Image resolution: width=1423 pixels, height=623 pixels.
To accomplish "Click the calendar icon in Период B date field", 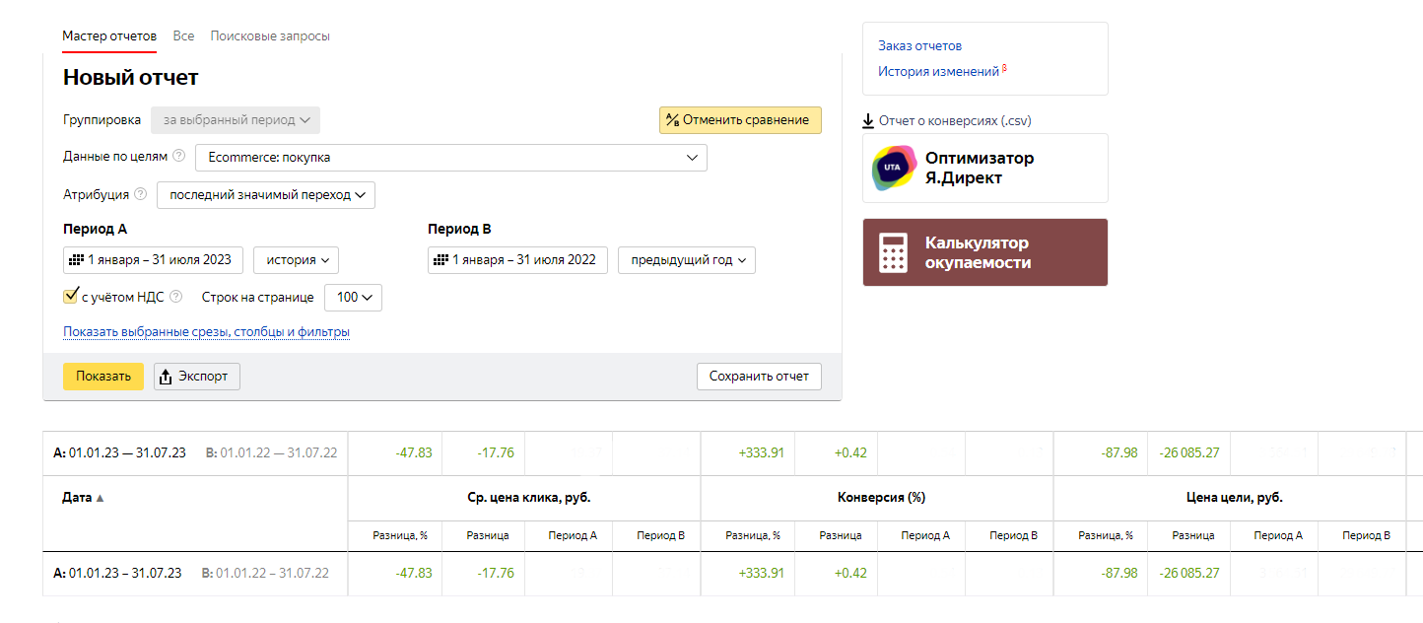I will [x=440, y=260].
